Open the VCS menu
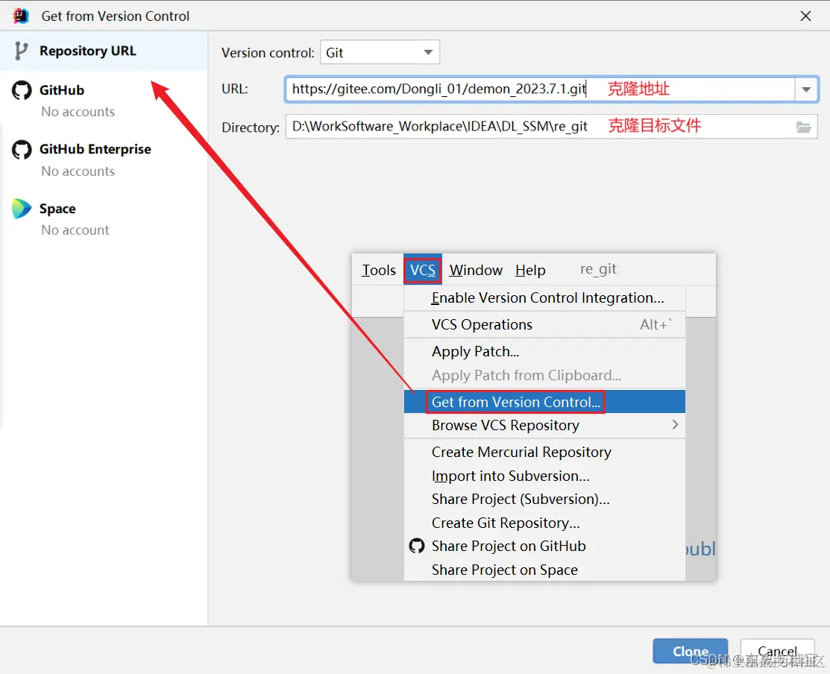 422,271
